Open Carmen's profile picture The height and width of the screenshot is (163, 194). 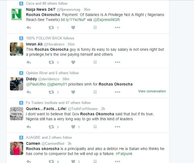tap(17, 148)
